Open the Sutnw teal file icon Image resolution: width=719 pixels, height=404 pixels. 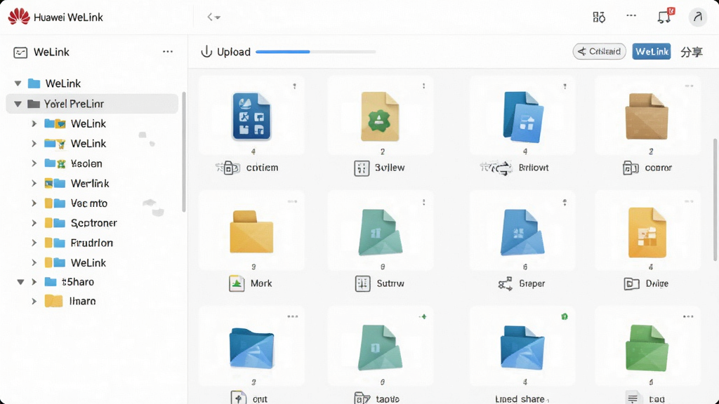pos(380,232)
